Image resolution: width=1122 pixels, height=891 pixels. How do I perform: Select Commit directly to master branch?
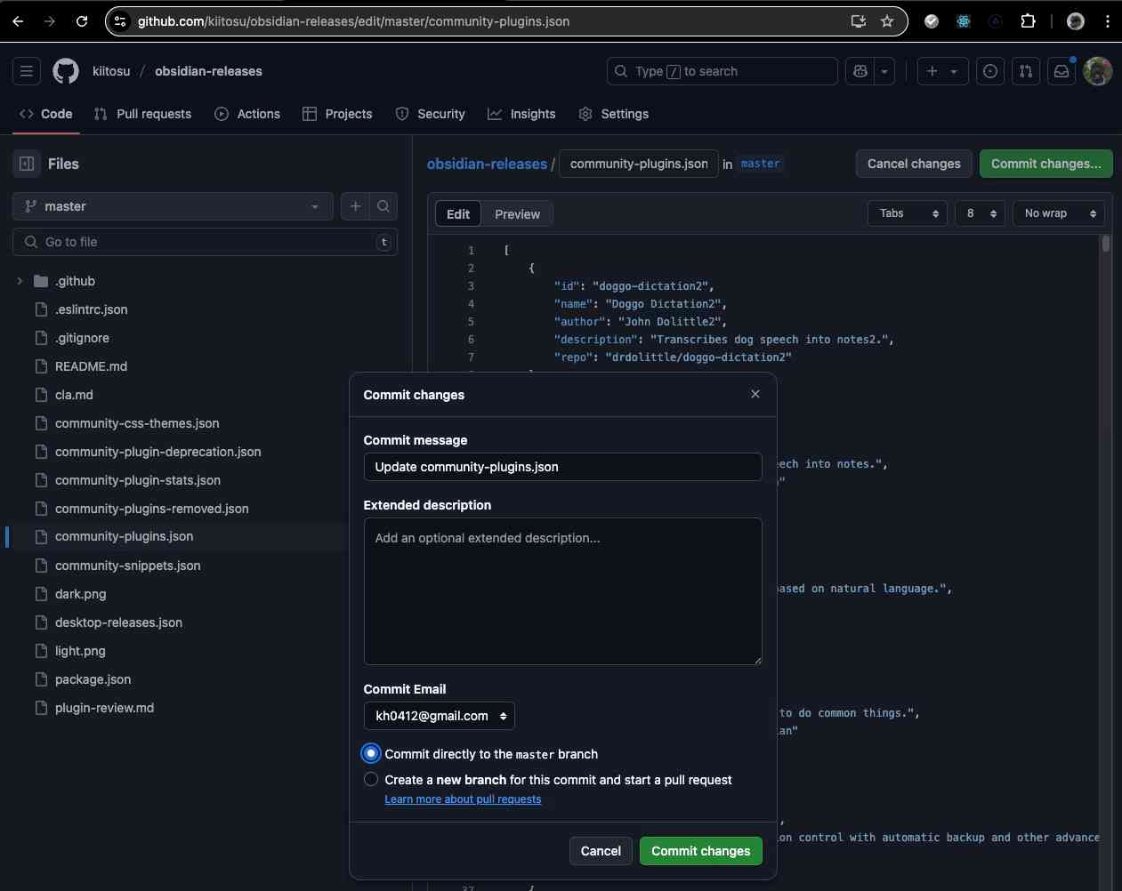point(371,754)
